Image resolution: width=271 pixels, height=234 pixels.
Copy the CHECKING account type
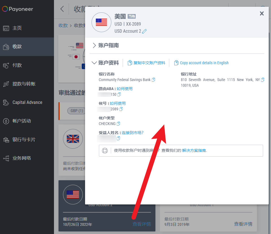tap(118, 124)
